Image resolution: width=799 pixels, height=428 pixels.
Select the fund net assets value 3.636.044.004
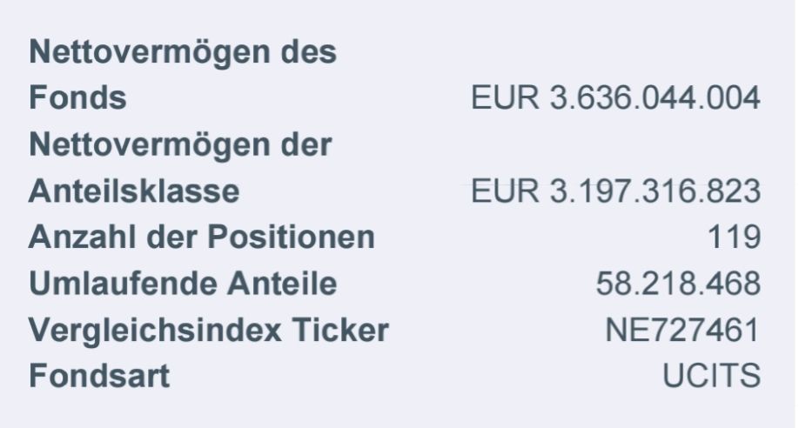pyautogui.click(x=655, y=98)
